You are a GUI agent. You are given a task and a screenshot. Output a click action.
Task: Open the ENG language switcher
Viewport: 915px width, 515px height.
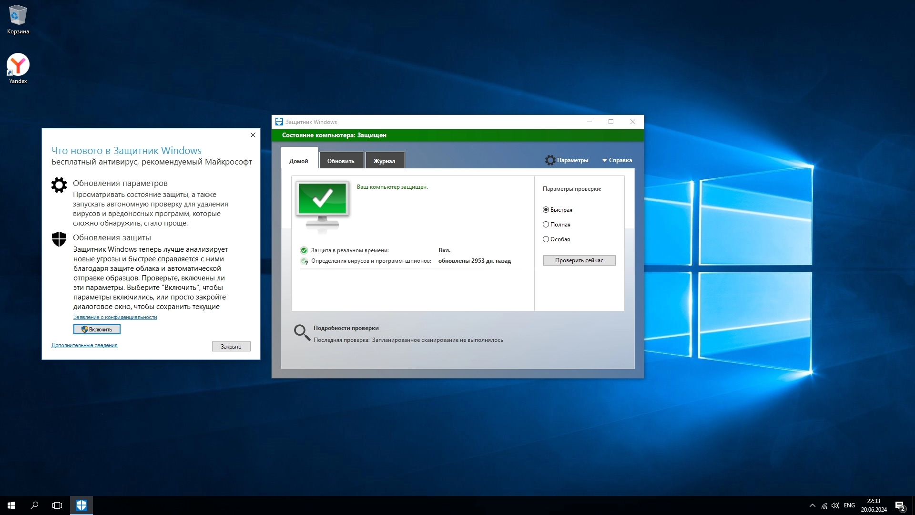point(849,505)
